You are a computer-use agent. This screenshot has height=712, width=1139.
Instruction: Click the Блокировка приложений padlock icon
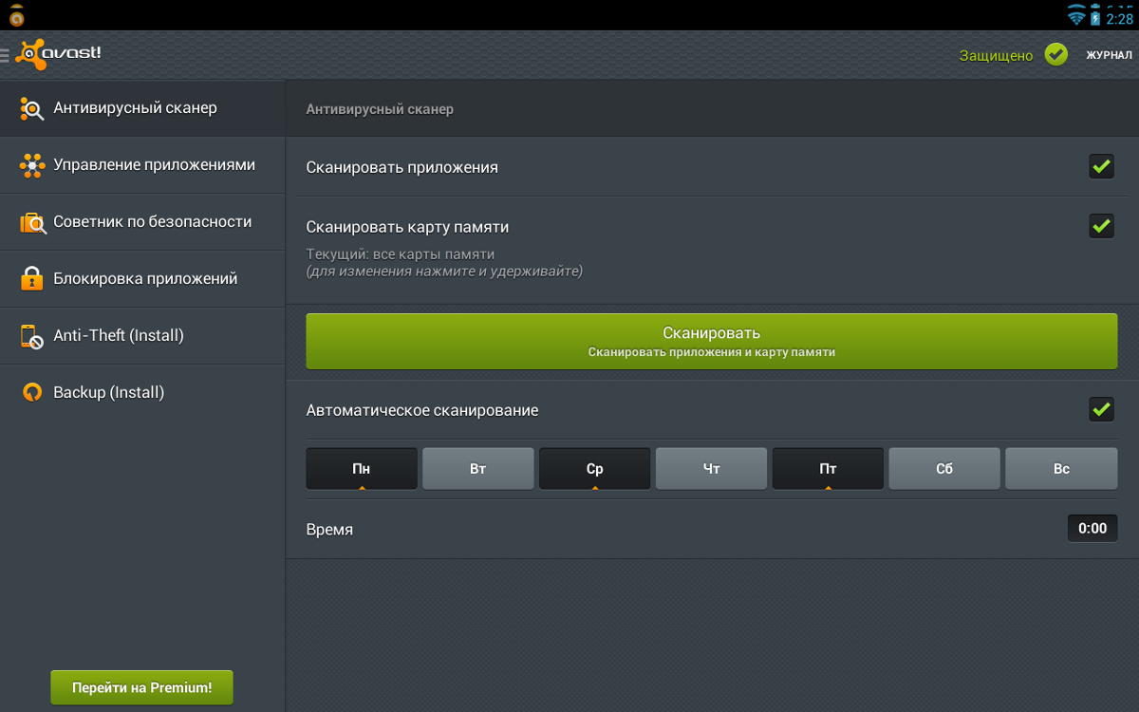point(32,279)
